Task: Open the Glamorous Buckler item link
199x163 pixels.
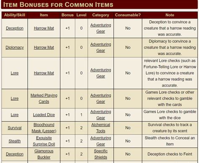Action: (44, 154)
